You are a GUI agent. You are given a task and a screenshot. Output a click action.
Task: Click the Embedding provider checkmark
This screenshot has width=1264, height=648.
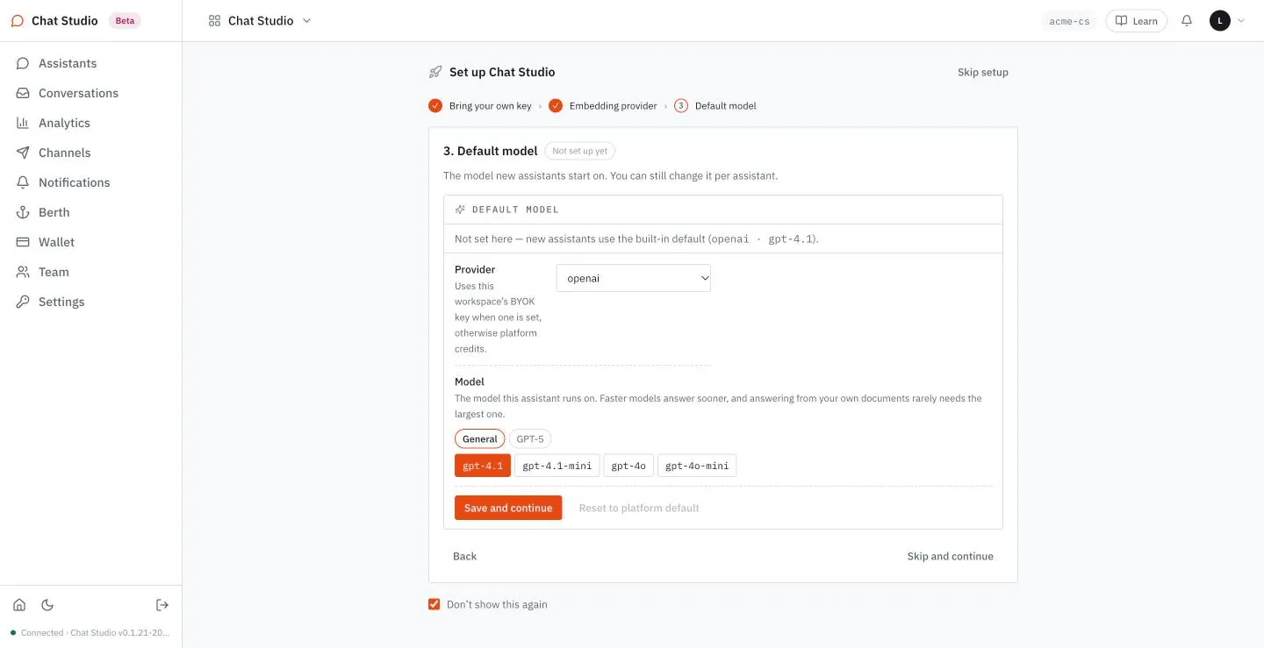click(556, 106)
